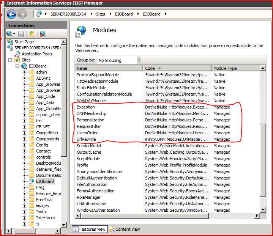Open arrow after Sites in breadcrumb
The width and height of the screenshot is (273, 236).
pyautogui.click(x=110, y=14)
